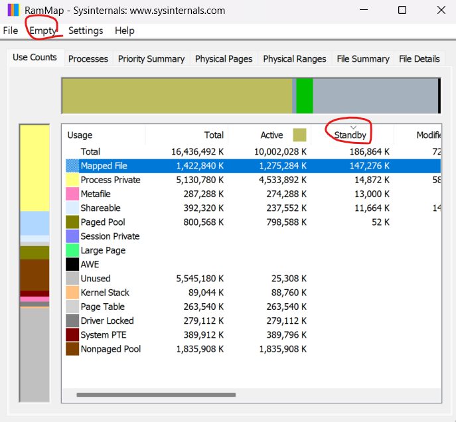Click the 10,002,028 K active total value
456x422 pixels.
pos(280,152)
